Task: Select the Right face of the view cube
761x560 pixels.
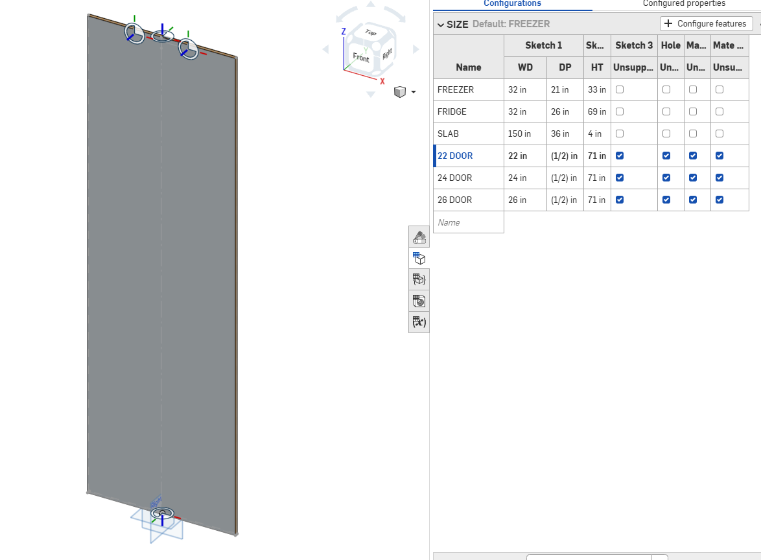Action: coord(387,54)
